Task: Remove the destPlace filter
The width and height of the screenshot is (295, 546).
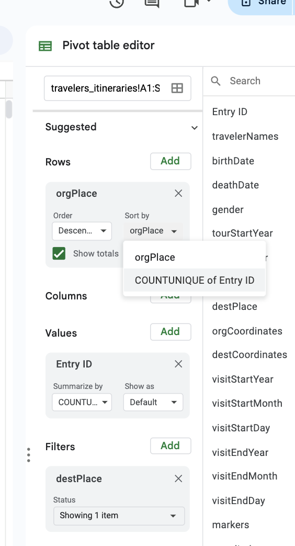Action: click(178, 479)
